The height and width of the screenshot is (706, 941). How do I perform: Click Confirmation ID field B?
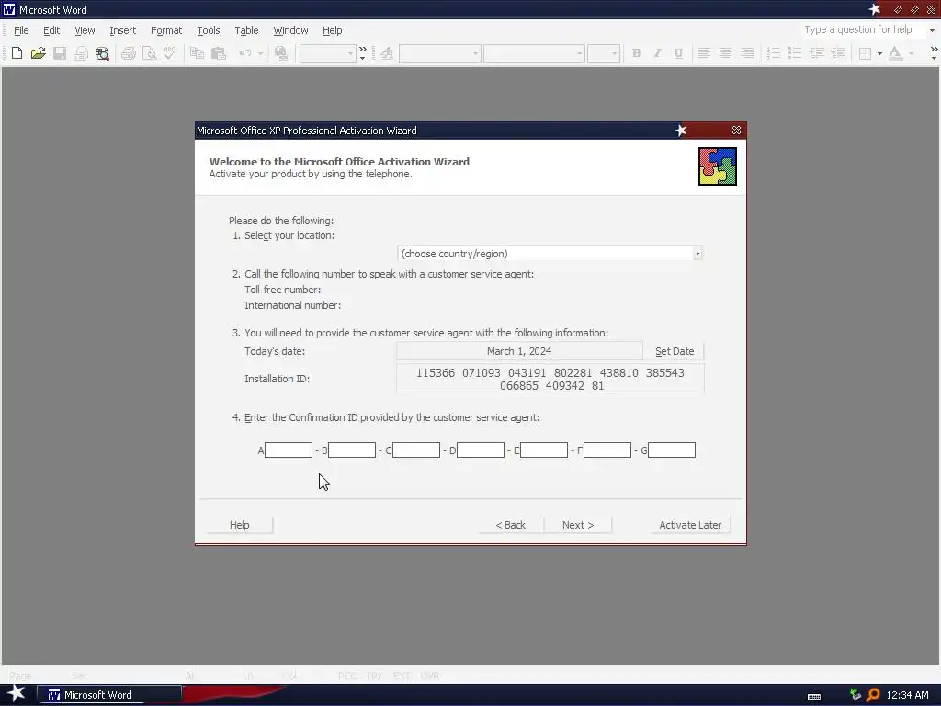coord(352,450)
